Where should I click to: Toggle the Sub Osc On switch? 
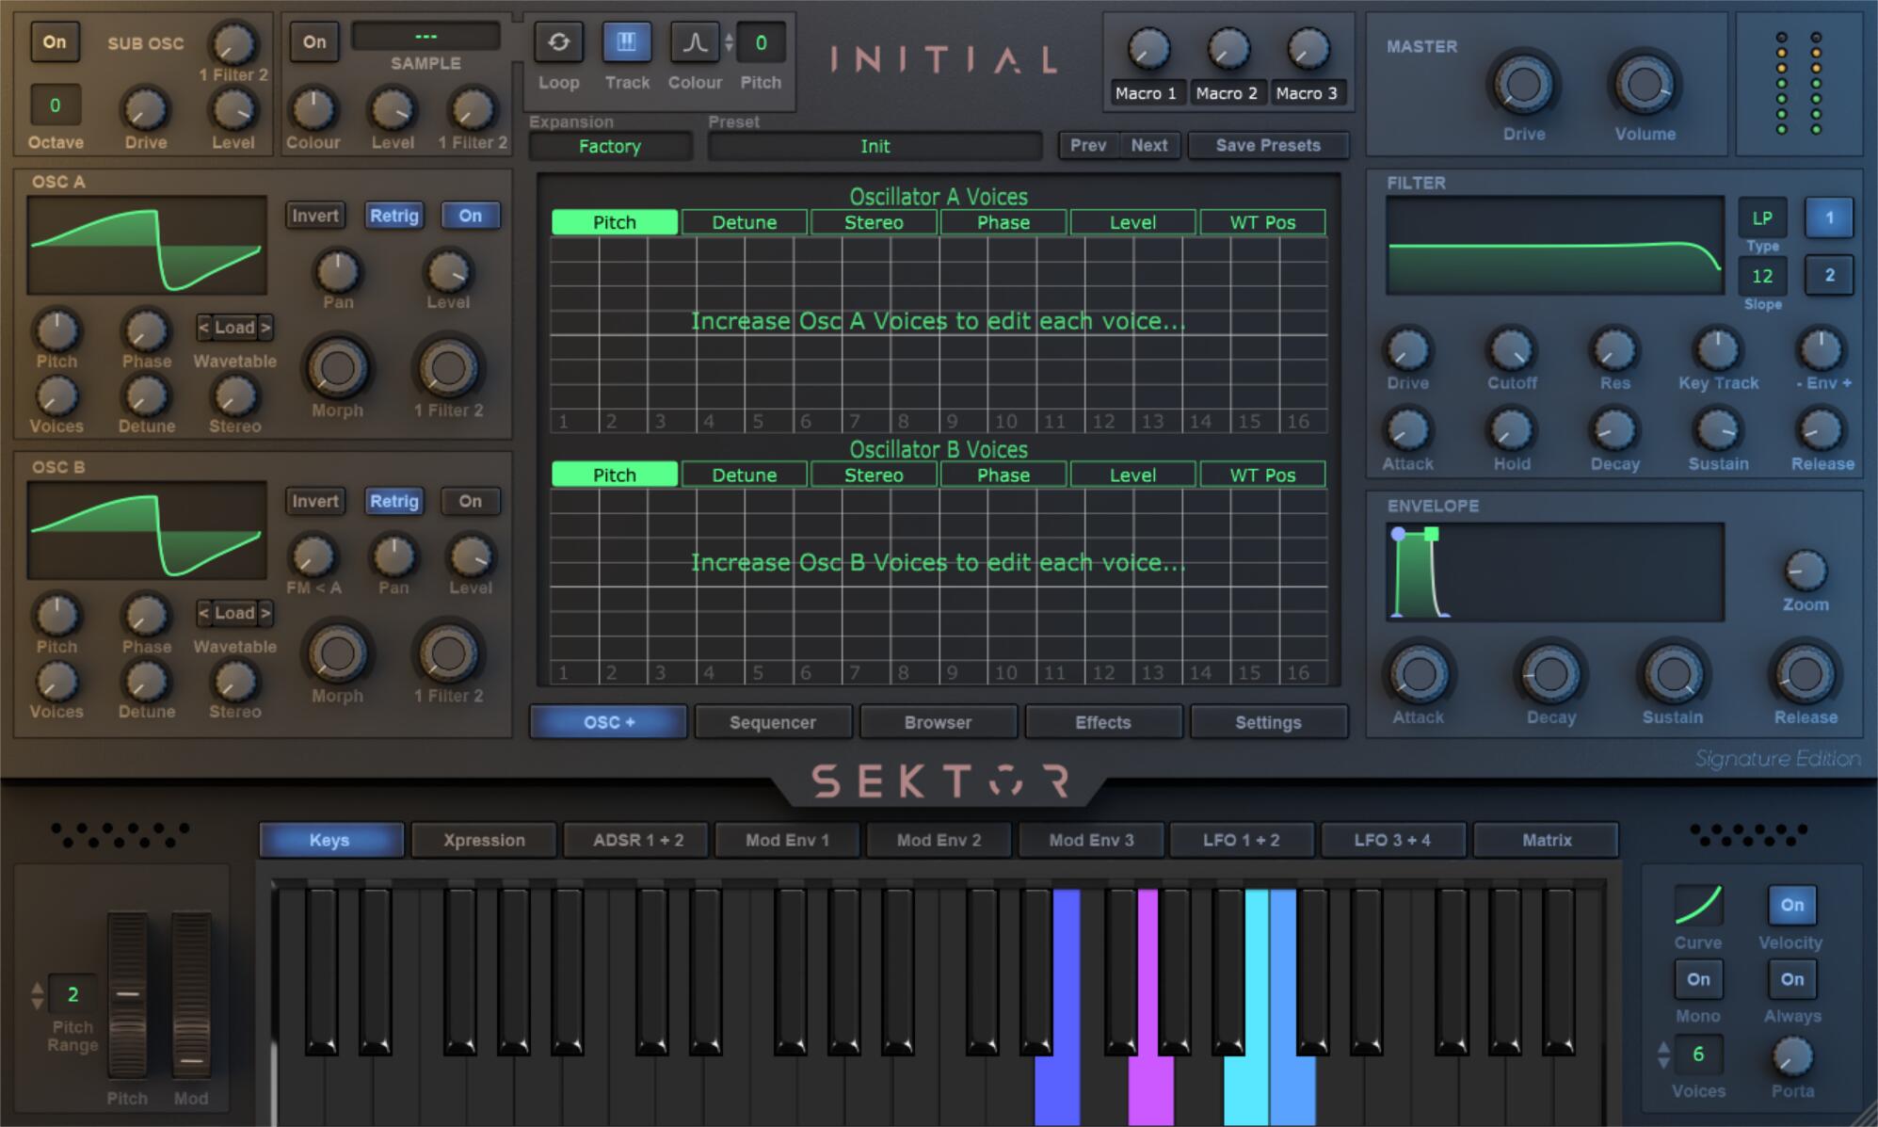55,42
